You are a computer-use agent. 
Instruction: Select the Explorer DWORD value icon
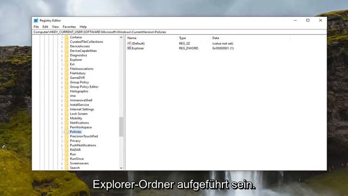pos(129,48)
